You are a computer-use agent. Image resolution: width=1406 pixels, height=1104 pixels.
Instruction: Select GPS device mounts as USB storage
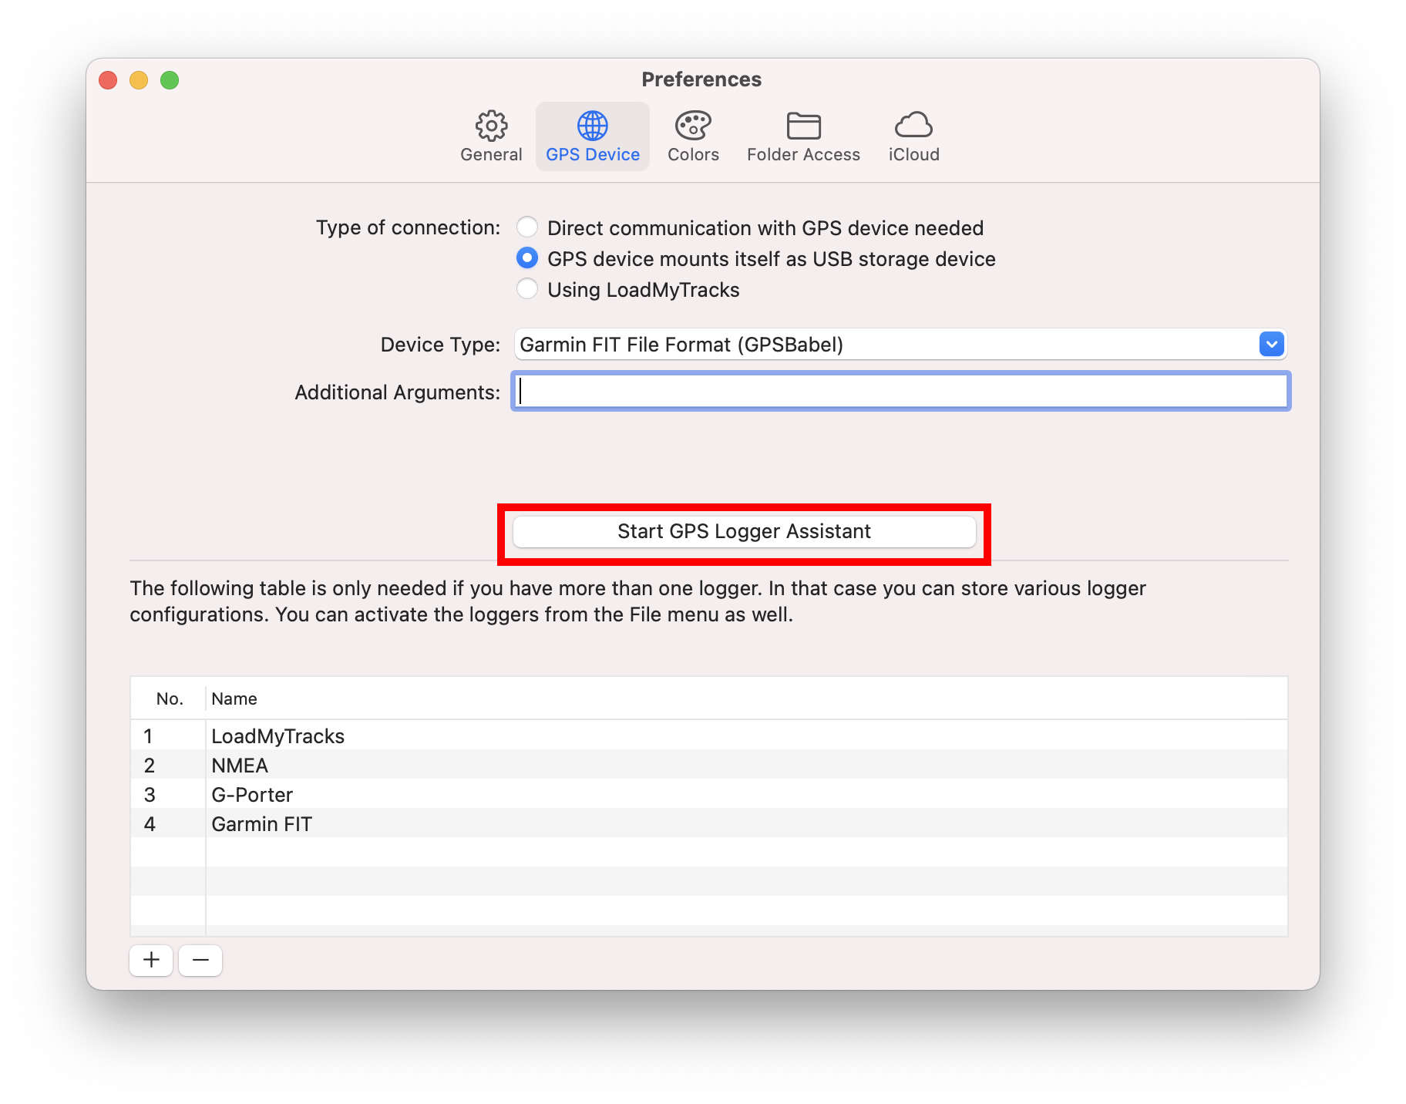point(527,258)
